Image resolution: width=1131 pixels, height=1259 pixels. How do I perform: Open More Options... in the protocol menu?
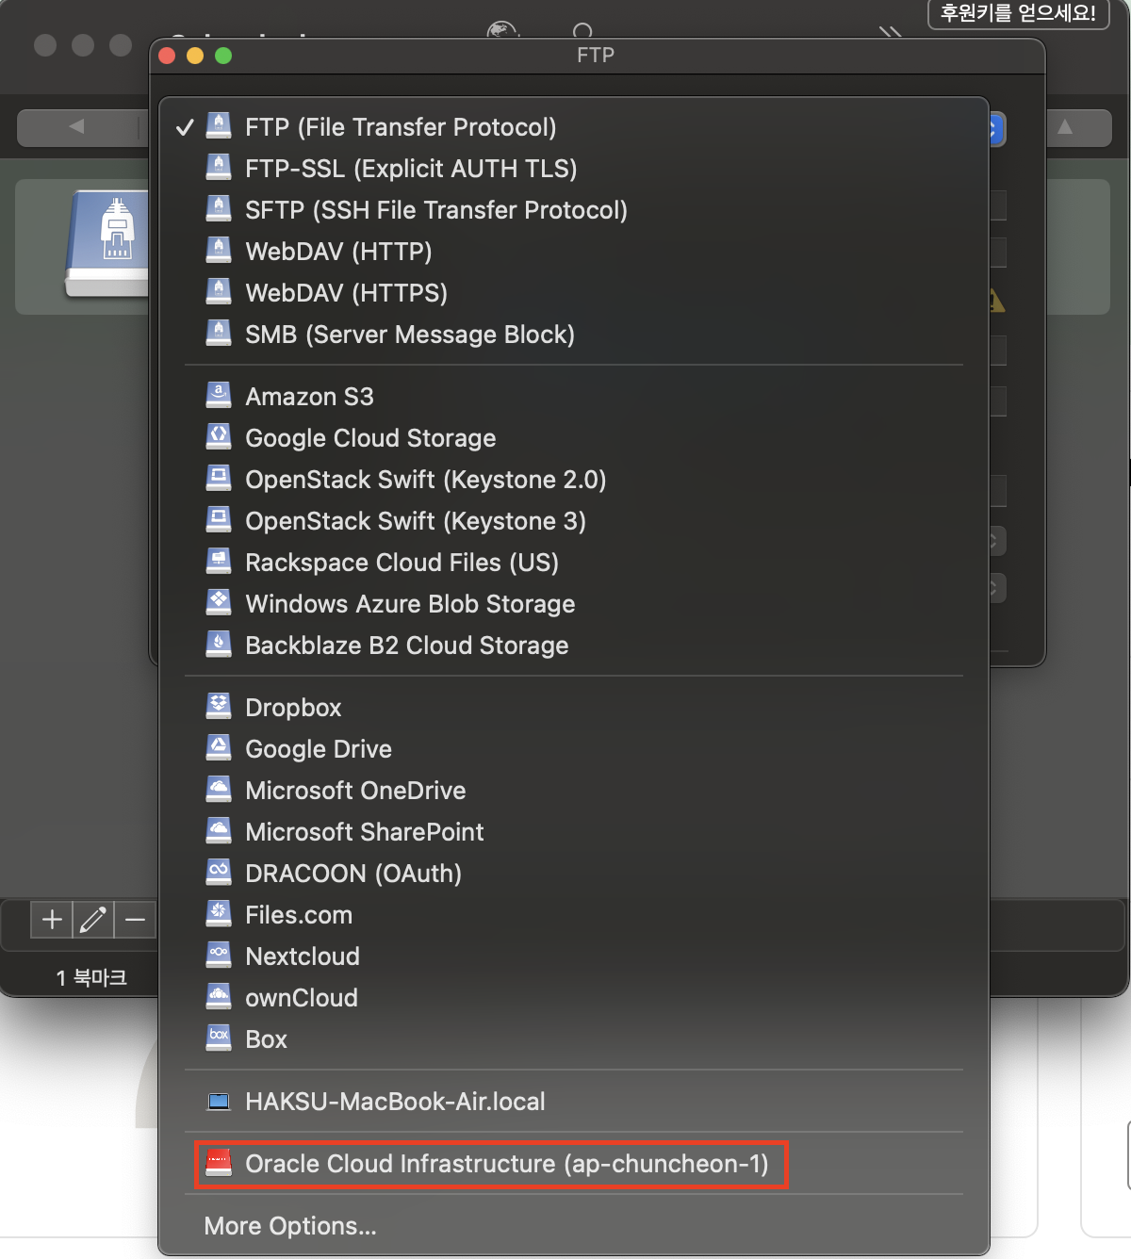(x=290, y=1226)
